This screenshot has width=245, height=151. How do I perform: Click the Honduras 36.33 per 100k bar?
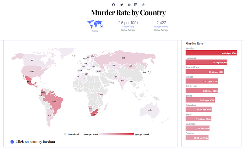206,62
